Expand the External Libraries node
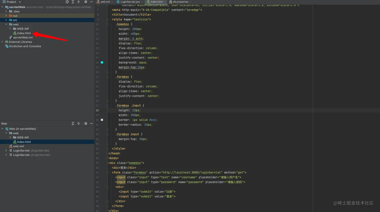The width and height of the screenshot is (380, 212). 3,42
